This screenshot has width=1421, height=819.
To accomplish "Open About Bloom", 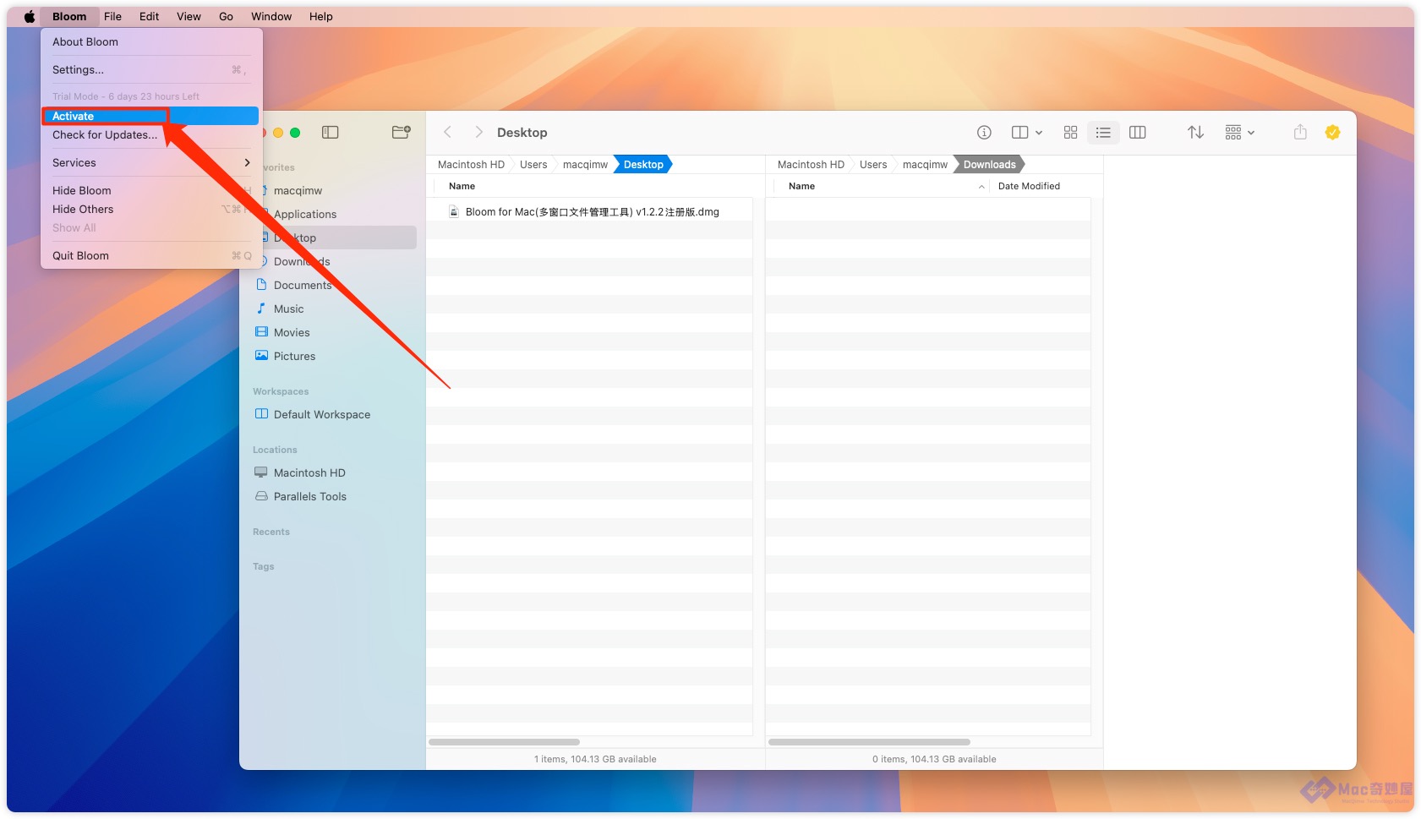I will tap(151, 41).
